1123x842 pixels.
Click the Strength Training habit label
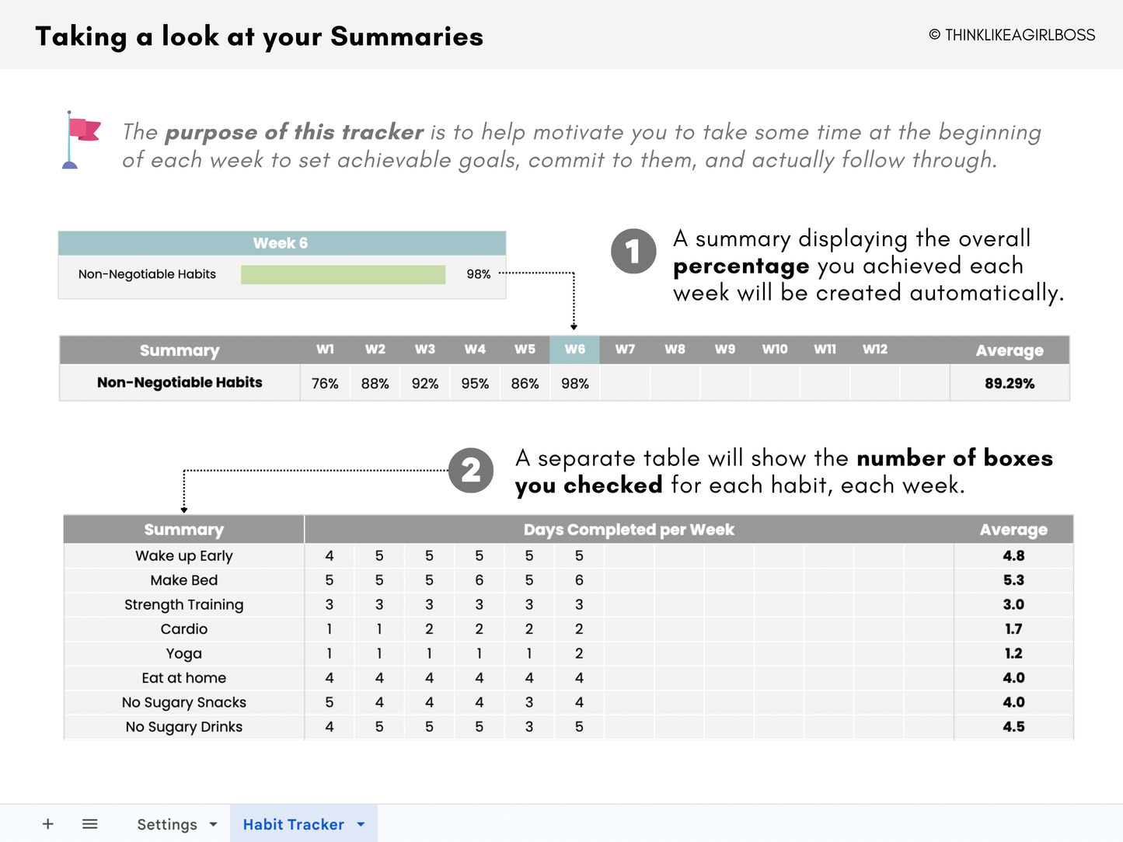tap(184, 605)
